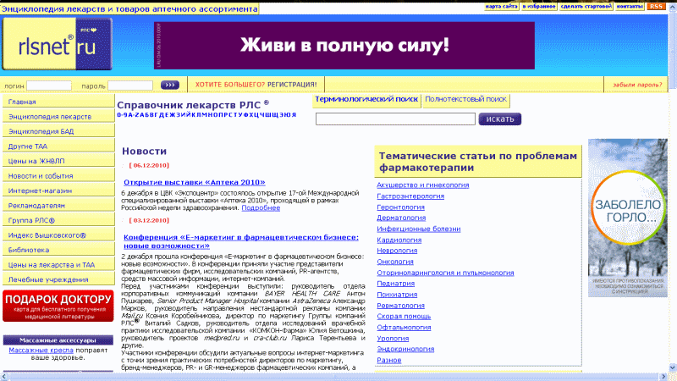Click the "Геронтология" topic link
The image size is (677, 381).
[400, 207]
